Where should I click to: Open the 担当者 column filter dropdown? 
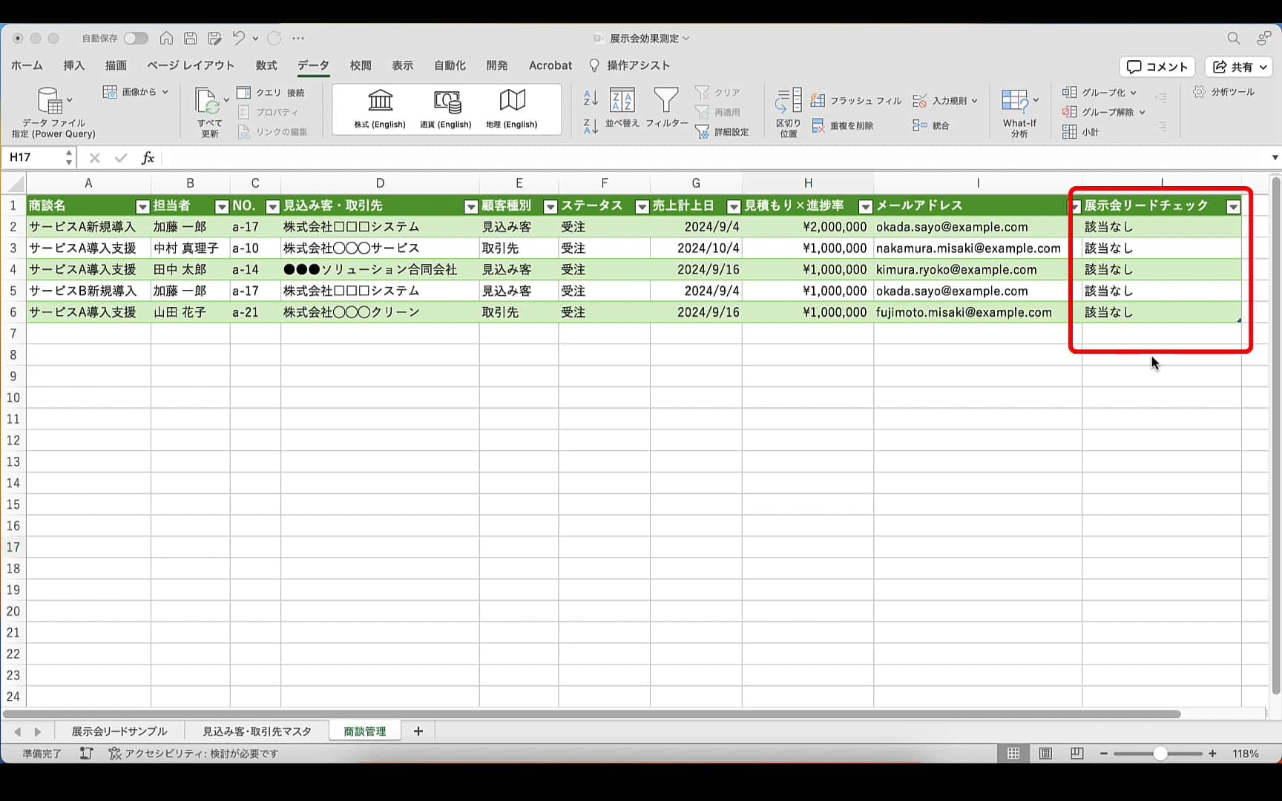[220, 206]
